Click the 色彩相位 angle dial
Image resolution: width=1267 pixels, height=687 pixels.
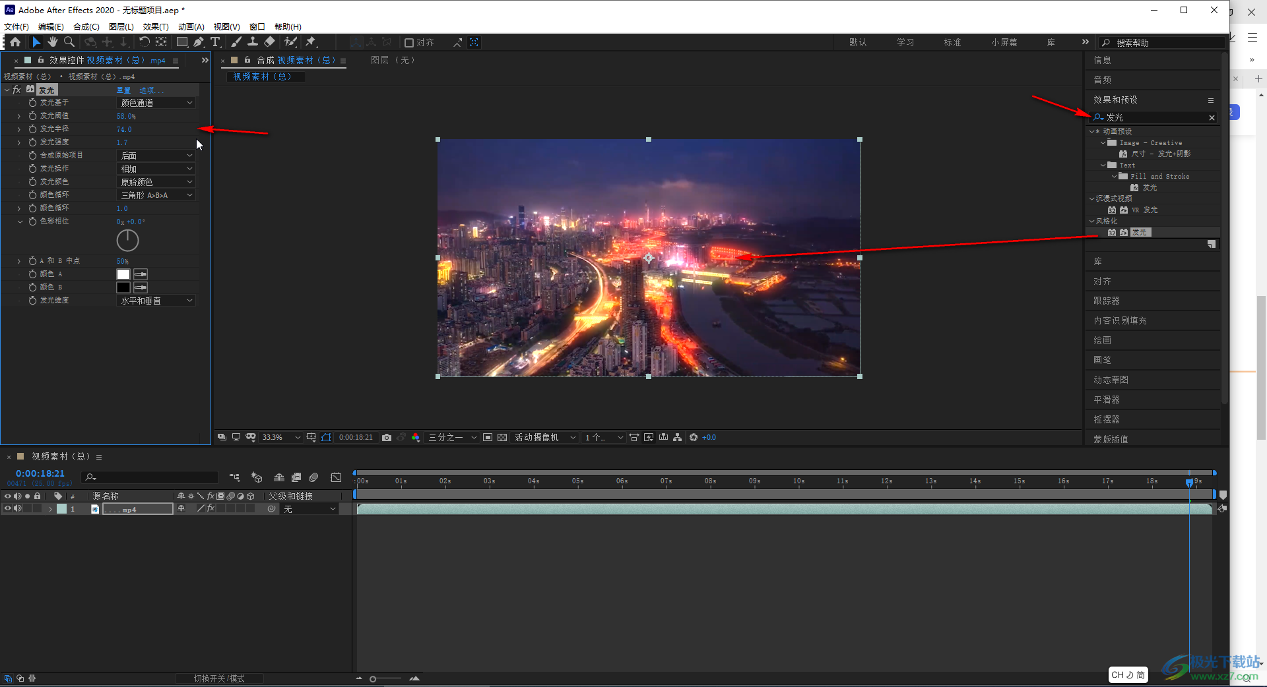(127, 241)
